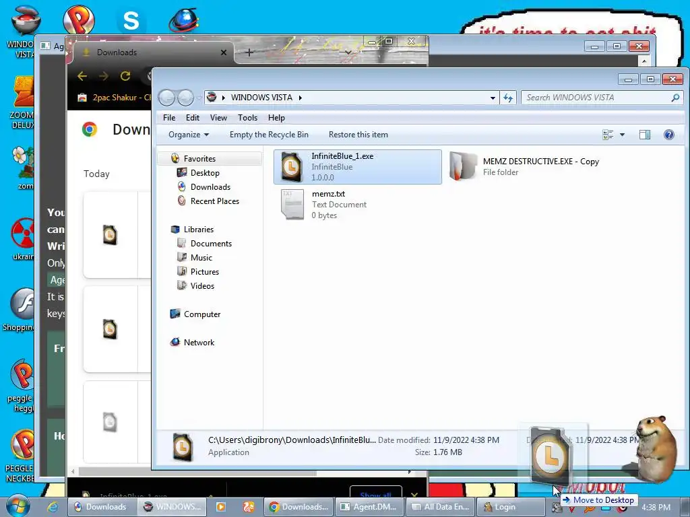
Task: Open the peggle desktop shortcut
Action: [x=20, y=386]
